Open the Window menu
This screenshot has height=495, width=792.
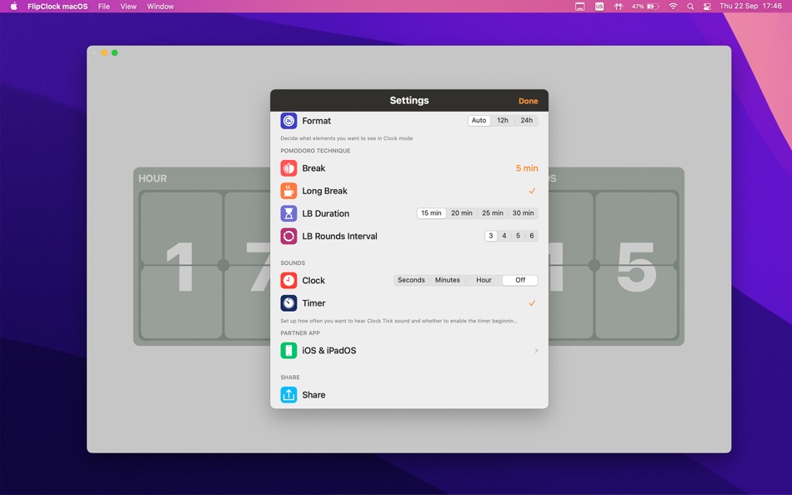pos(160,7)
